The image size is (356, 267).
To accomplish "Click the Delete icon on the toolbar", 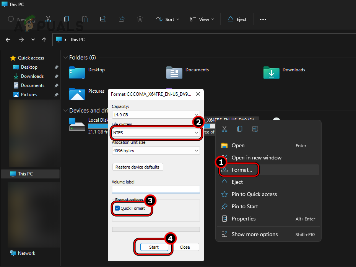I will pos(140,19).
